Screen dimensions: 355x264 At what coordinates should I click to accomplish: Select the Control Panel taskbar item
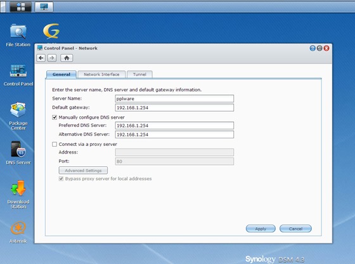coord(44,6)
